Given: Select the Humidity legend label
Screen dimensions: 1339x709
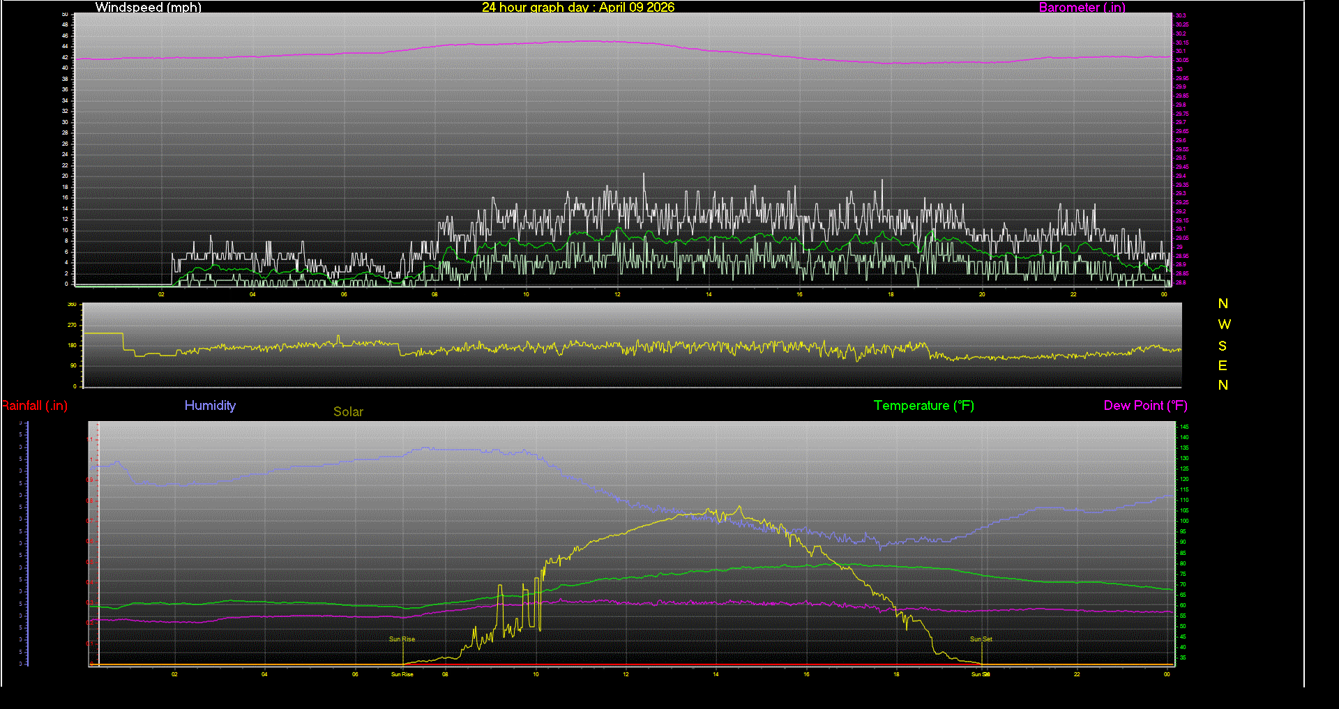Looking at the screenshot, I should (210, 406).
